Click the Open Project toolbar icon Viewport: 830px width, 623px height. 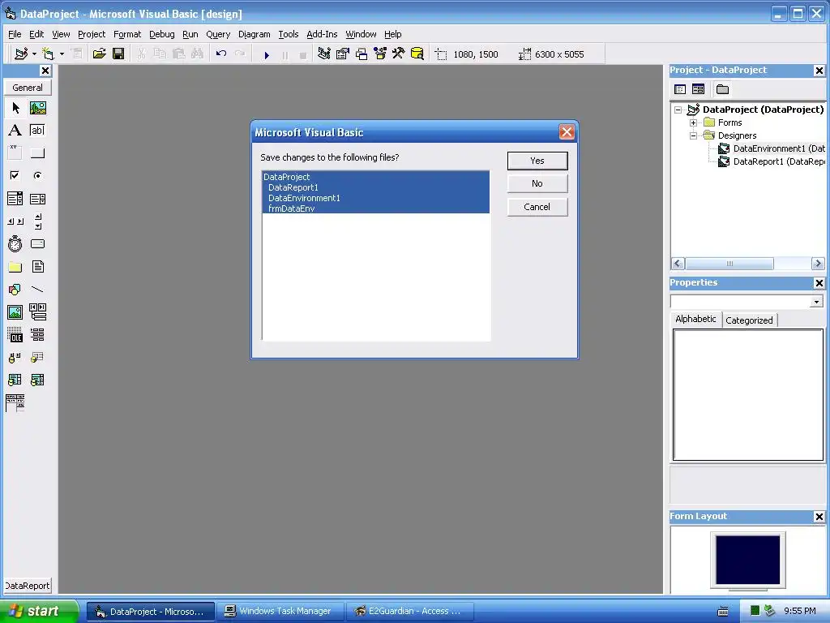point(100,54)
